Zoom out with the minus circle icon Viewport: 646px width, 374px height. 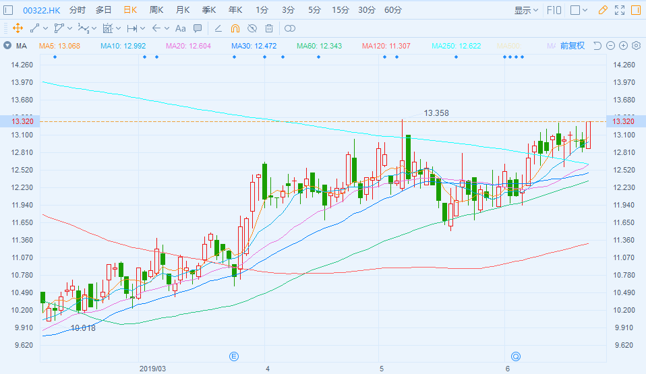click(611, 46)
